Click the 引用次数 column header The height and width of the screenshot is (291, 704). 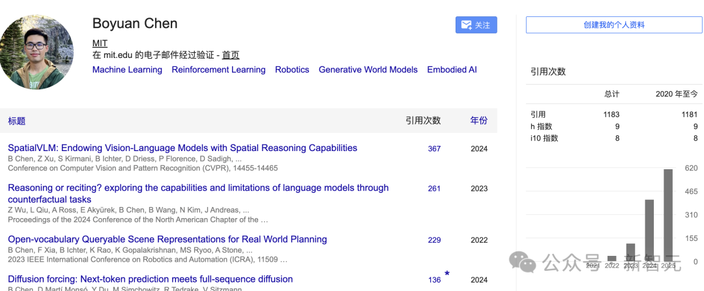pos(423,120)
